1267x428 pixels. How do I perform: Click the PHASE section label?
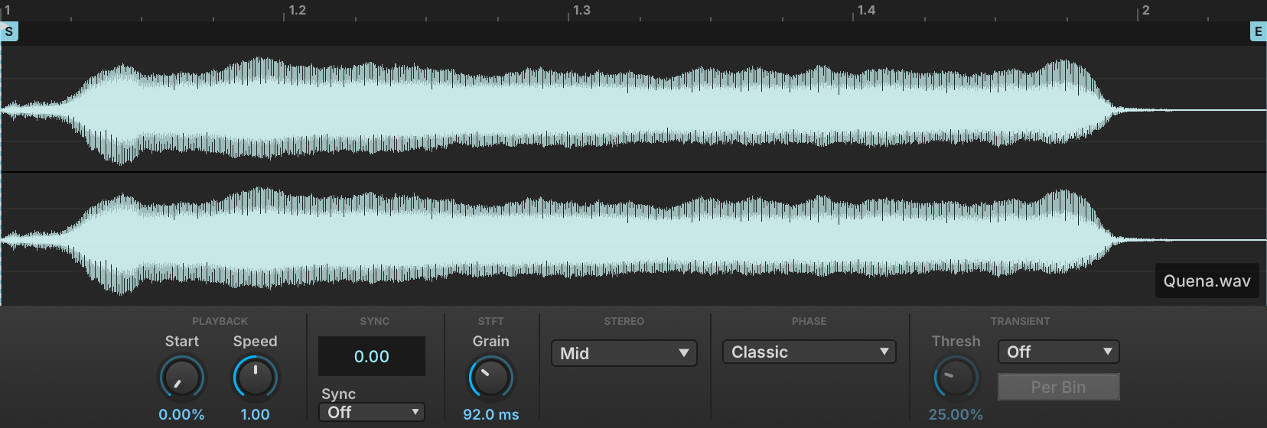coord(809,321)
